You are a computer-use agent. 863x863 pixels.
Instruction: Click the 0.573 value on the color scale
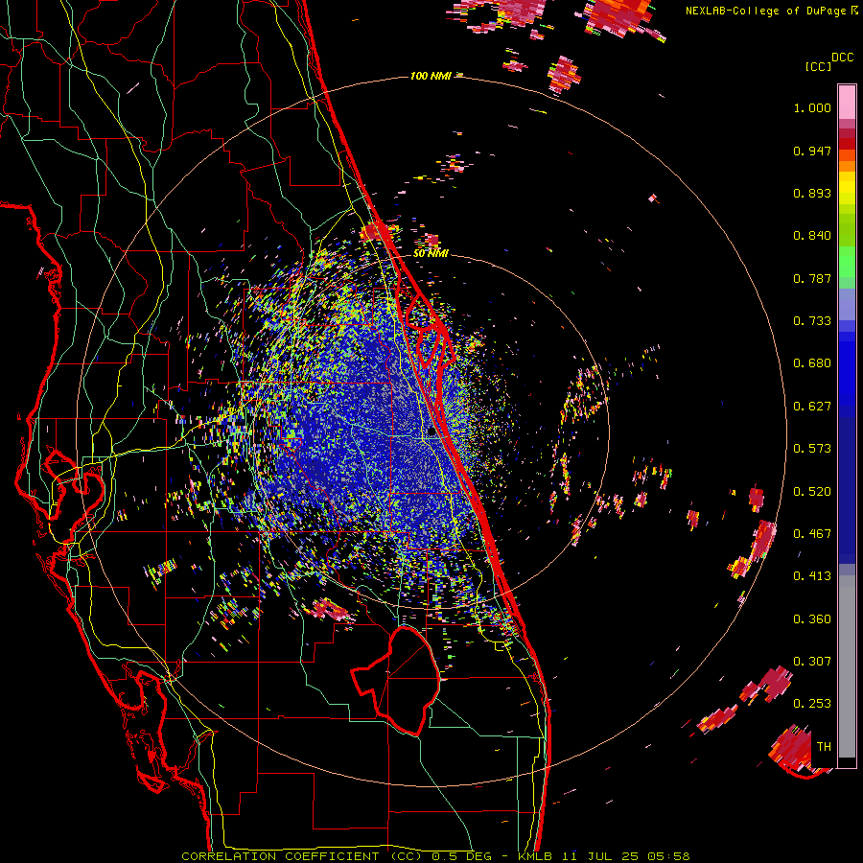812,449
